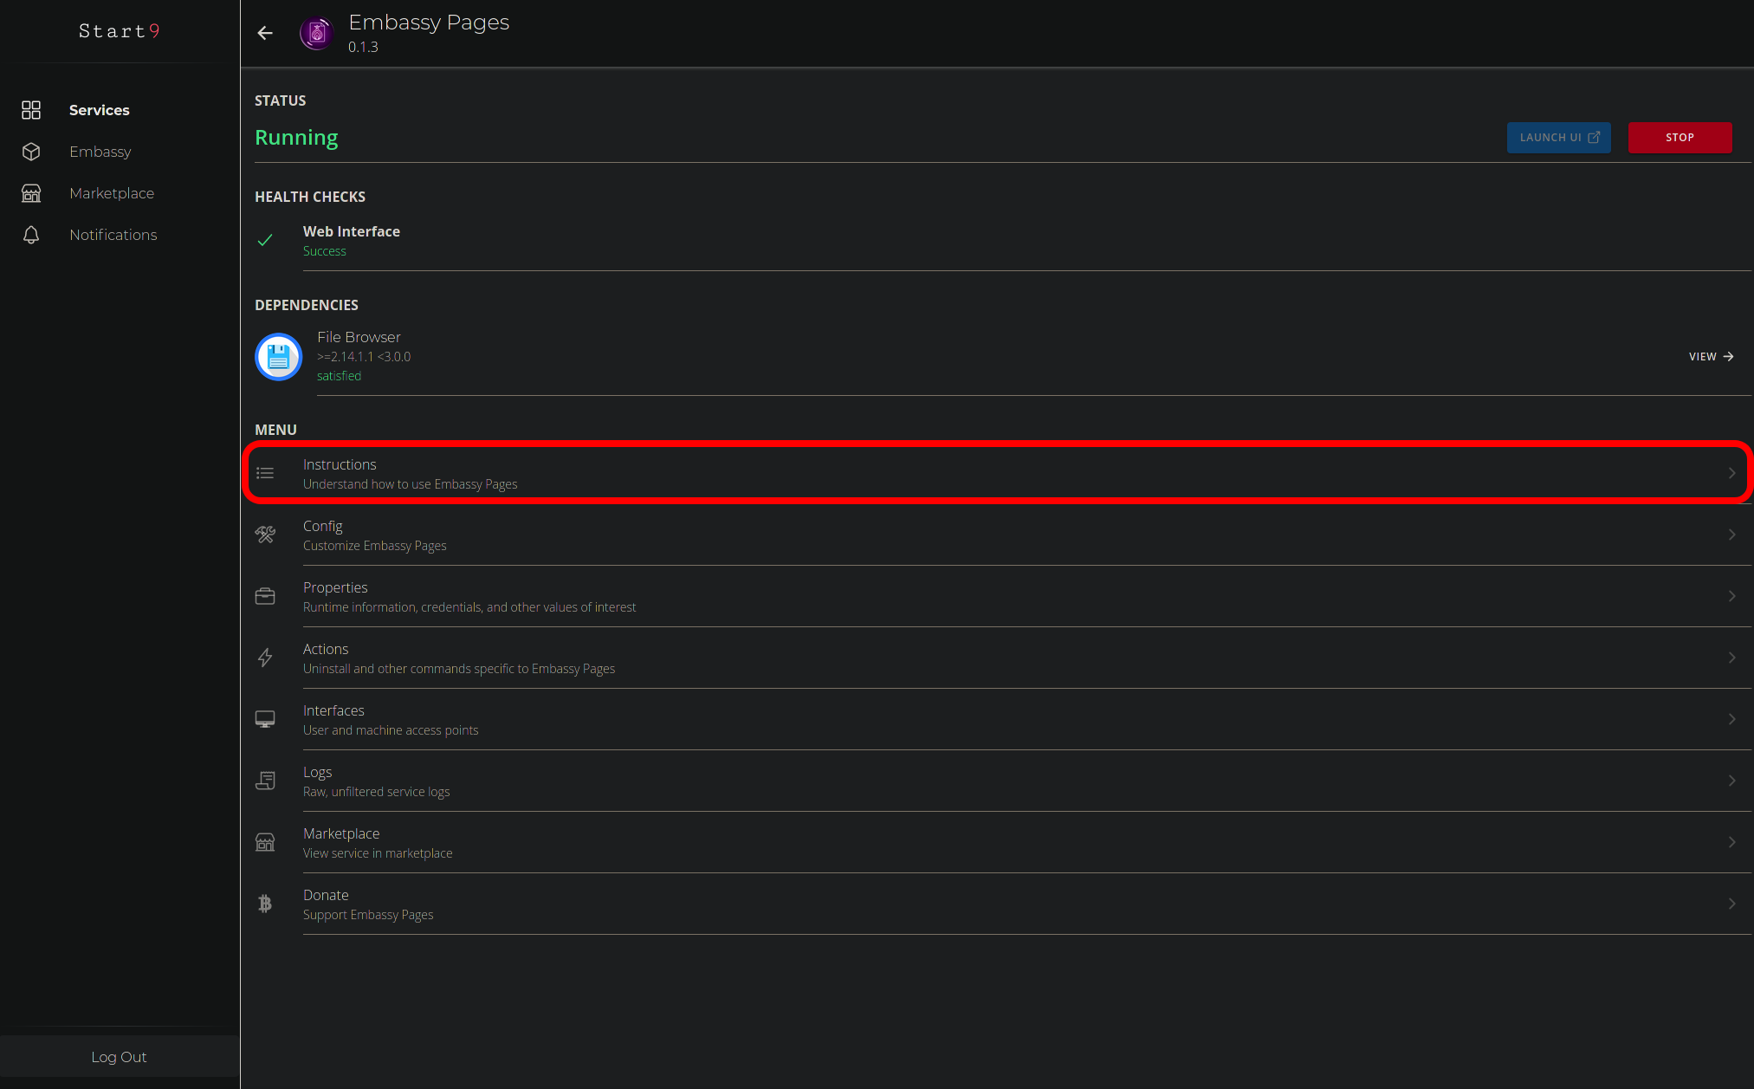Click the Actions lightning bolt icon
1754x1089 pixels.
pyautogui.click(x=265, y=658)
